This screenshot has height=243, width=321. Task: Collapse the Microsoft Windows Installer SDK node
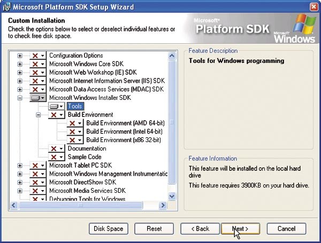tap(20, 98)
